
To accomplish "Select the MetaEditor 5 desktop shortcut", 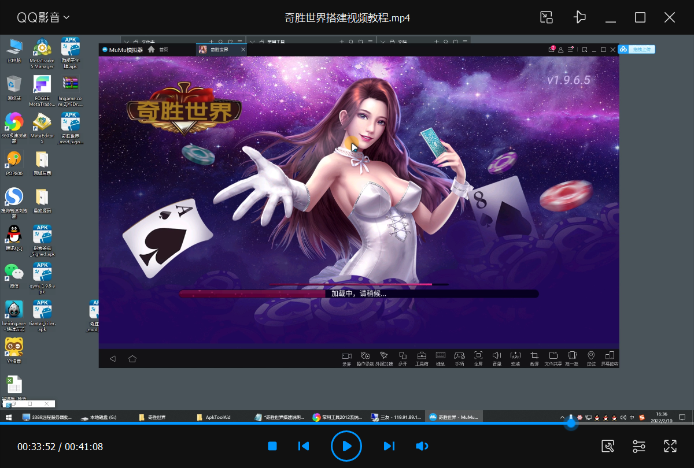I will (x=42, y=127).
